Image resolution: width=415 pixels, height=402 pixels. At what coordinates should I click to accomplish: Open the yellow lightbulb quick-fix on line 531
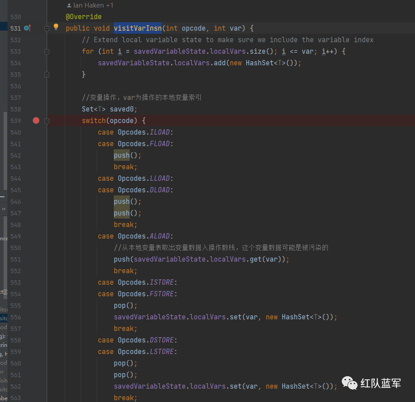[56, 27]
